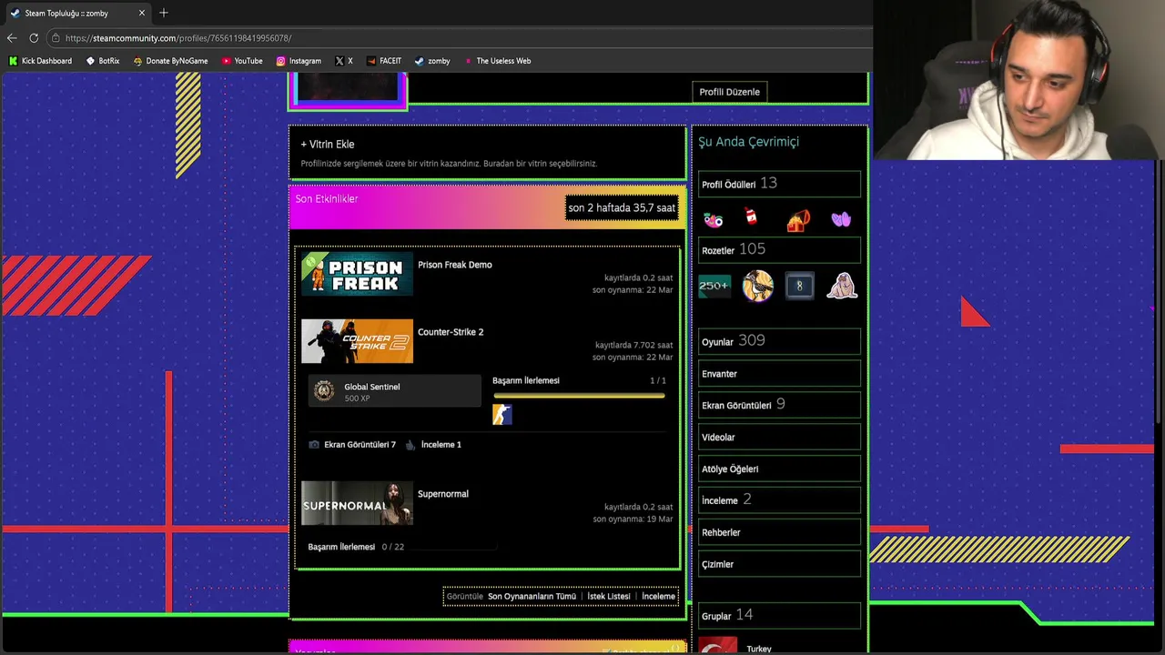The width and height of the screenshot is (1165, 655).
Task: Open Son Oynananların Tümü link
Action: coord(532,597)
